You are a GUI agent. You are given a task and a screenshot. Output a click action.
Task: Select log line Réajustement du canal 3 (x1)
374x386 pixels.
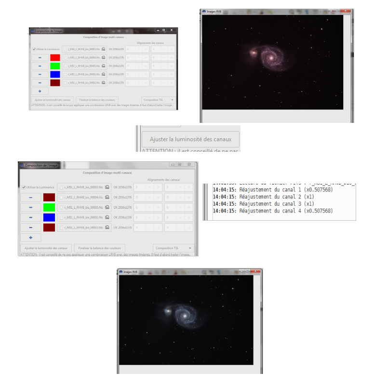coord(264,204)
